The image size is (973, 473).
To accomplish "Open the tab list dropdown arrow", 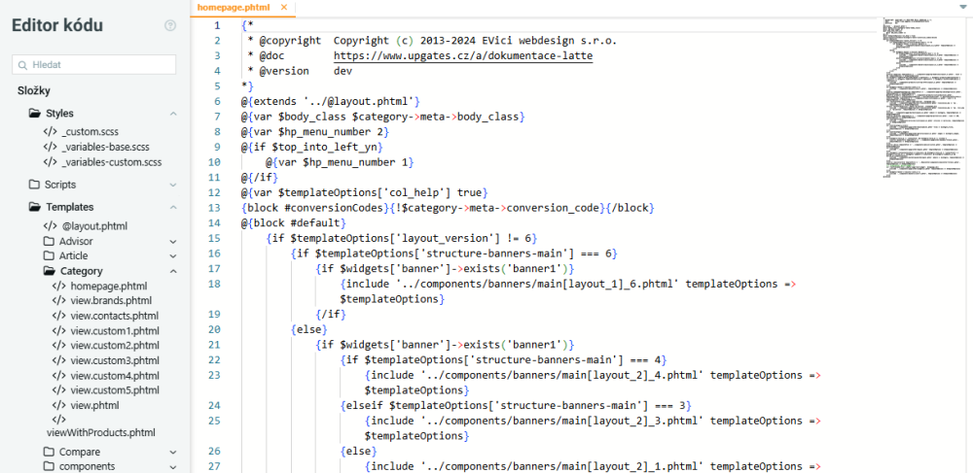I will pos(962,6).
